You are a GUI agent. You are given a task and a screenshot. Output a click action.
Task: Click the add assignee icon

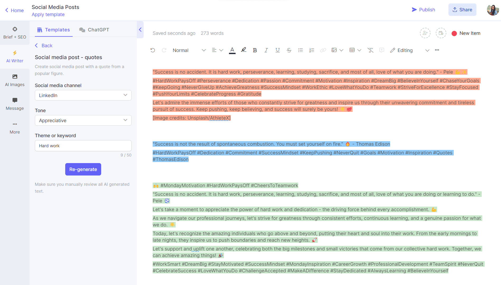(x=425, y=33)
